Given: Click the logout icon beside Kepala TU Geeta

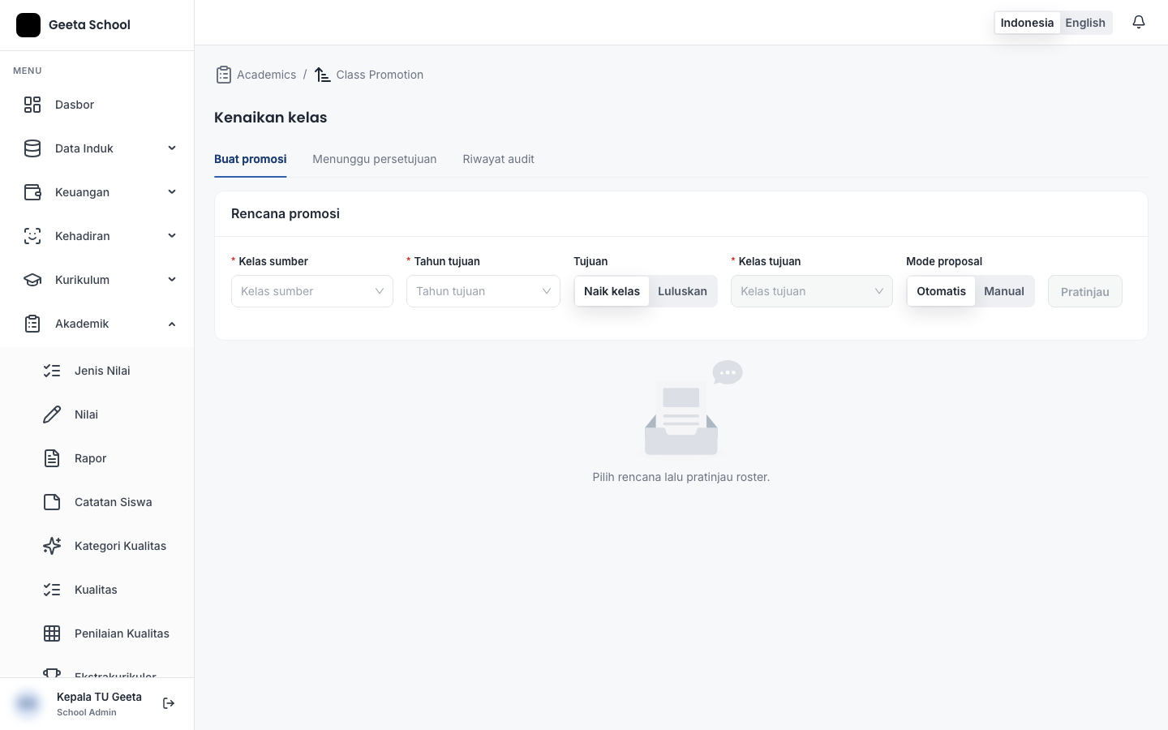Looking at the screenshot, I should pos(169,703).
